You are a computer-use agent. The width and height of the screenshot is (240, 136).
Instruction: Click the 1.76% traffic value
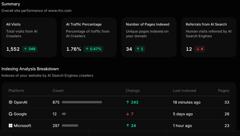pos(74,49)
